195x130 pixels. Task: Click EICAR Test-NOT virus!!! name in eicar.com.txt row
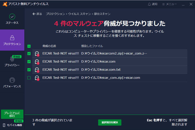pos(61,70)
